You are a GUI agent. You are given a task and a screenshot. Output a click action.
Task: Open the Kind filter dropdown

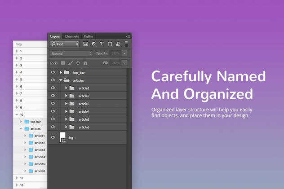pos(65,44)
